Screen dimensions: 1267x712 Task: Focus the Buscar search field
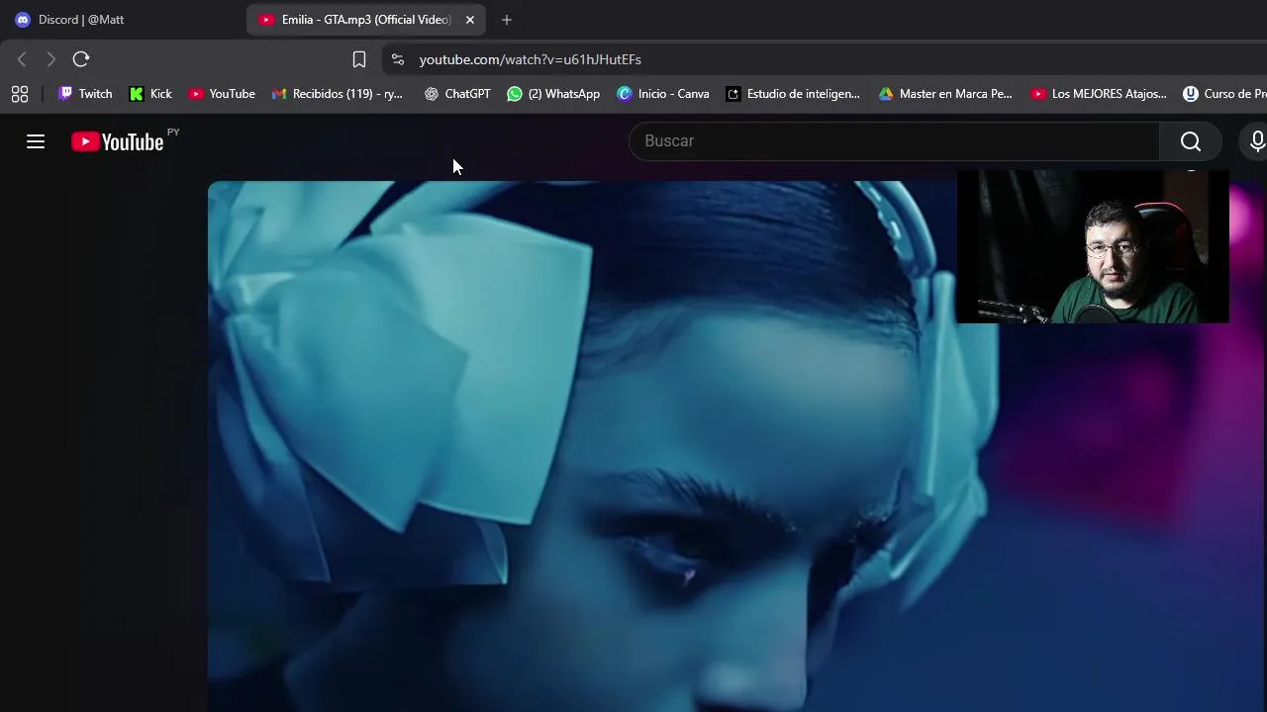click(x=894, y=141)
